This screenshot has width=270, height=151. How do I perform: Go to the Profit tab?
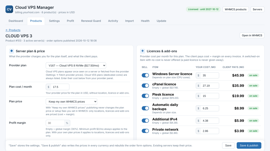70,21
